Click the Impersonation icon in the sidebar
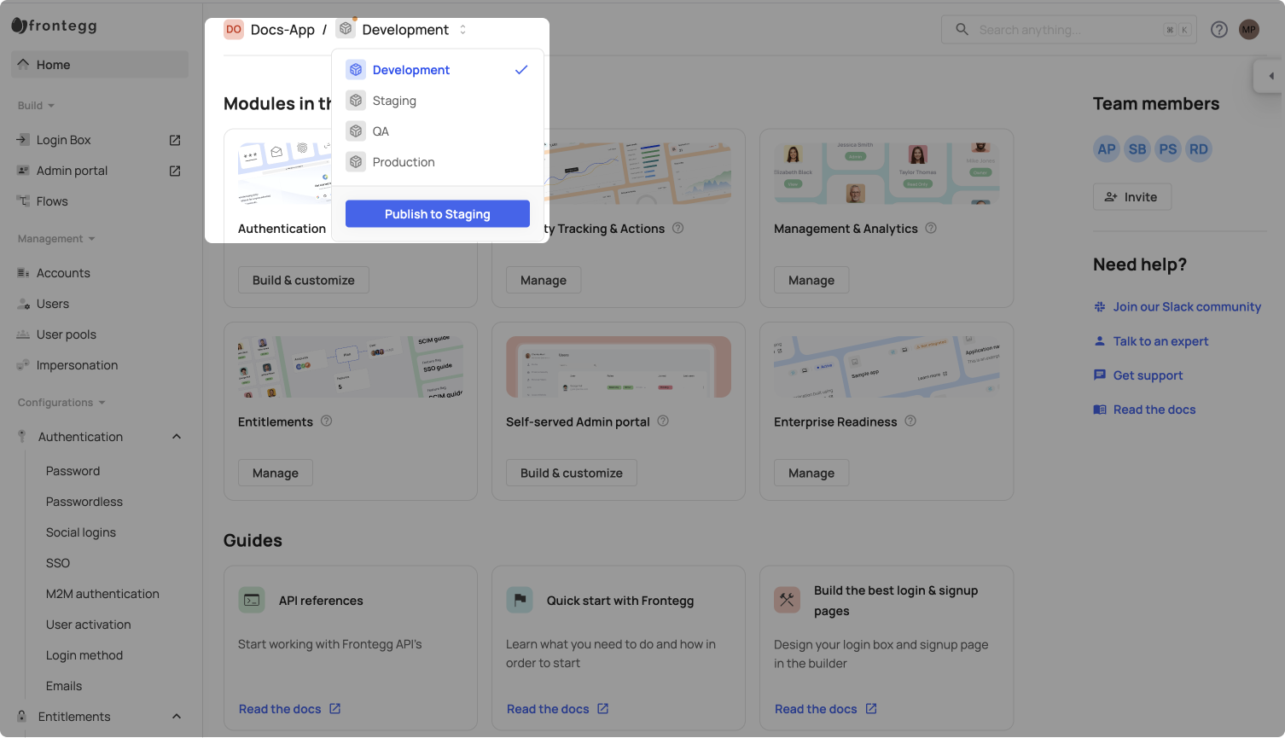 23,365
